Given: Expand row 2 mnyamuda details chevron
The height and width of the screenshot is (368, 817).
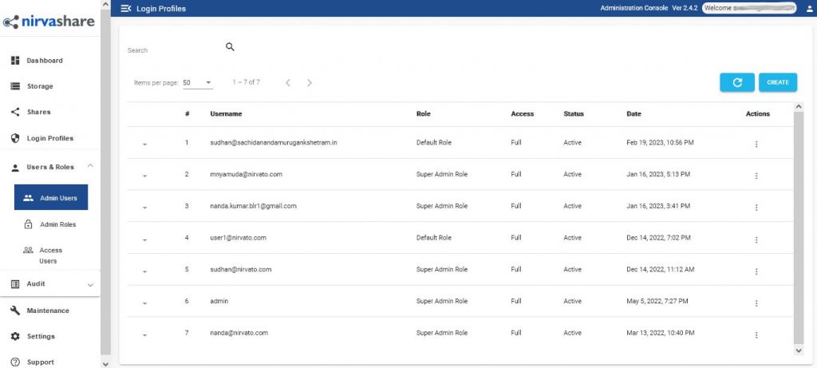Looking at the screenshot, I should 144,176.
